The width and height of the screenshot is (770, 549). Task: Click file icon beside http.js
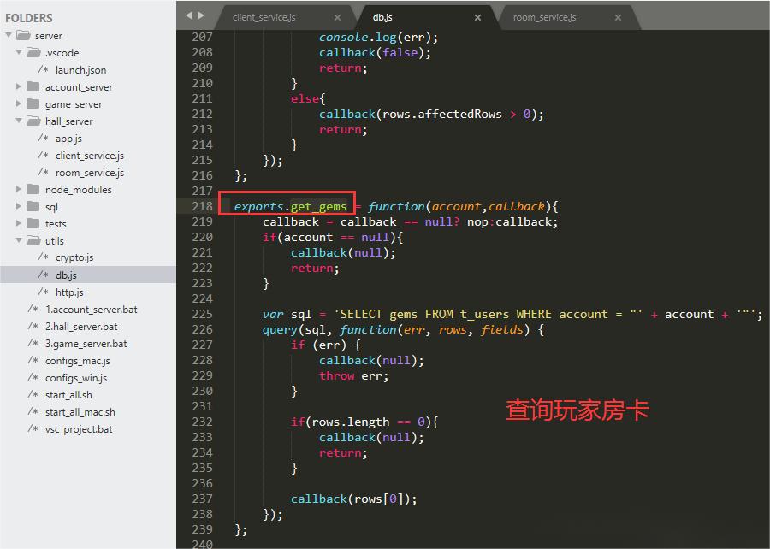click(x=44, y=292)
